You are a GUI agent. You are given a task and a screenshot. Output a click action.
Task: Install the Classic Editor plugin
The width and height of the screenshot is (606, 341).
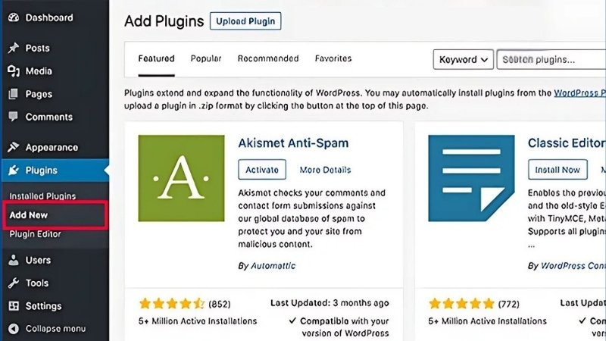pos(557,170)
